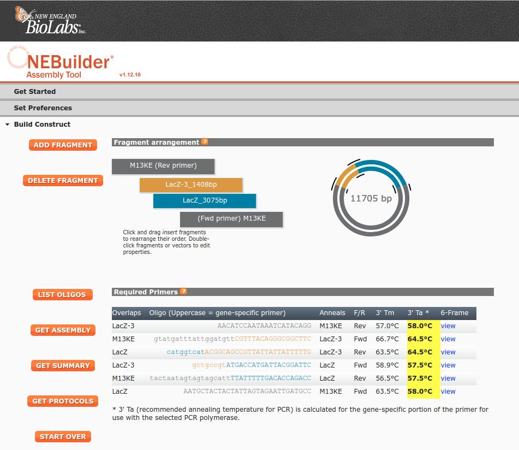
Task: Click the NEBuilder Assembly Tool logo
Action: 61,63
